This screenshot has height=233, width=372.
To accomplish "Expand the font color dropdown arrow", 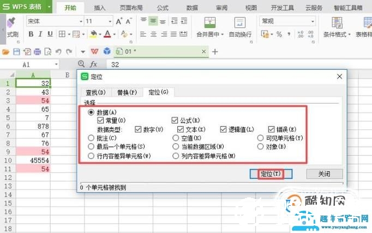I will coord(115,34).
